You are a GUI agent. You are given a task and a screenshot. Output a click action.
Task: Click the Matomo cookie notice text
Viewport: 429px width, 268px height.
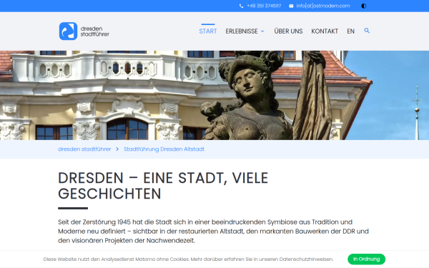point(188,259)
